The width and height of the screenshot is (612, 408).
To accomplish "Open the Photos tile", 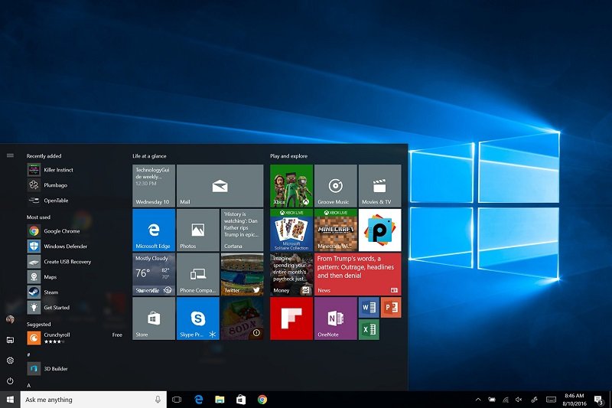I will coord(198,230).
